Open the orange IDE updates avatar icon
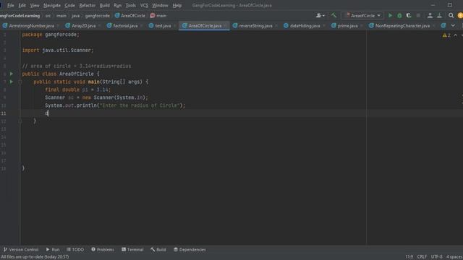This screenshot has width=463, height=260. [x=460, y=16]
